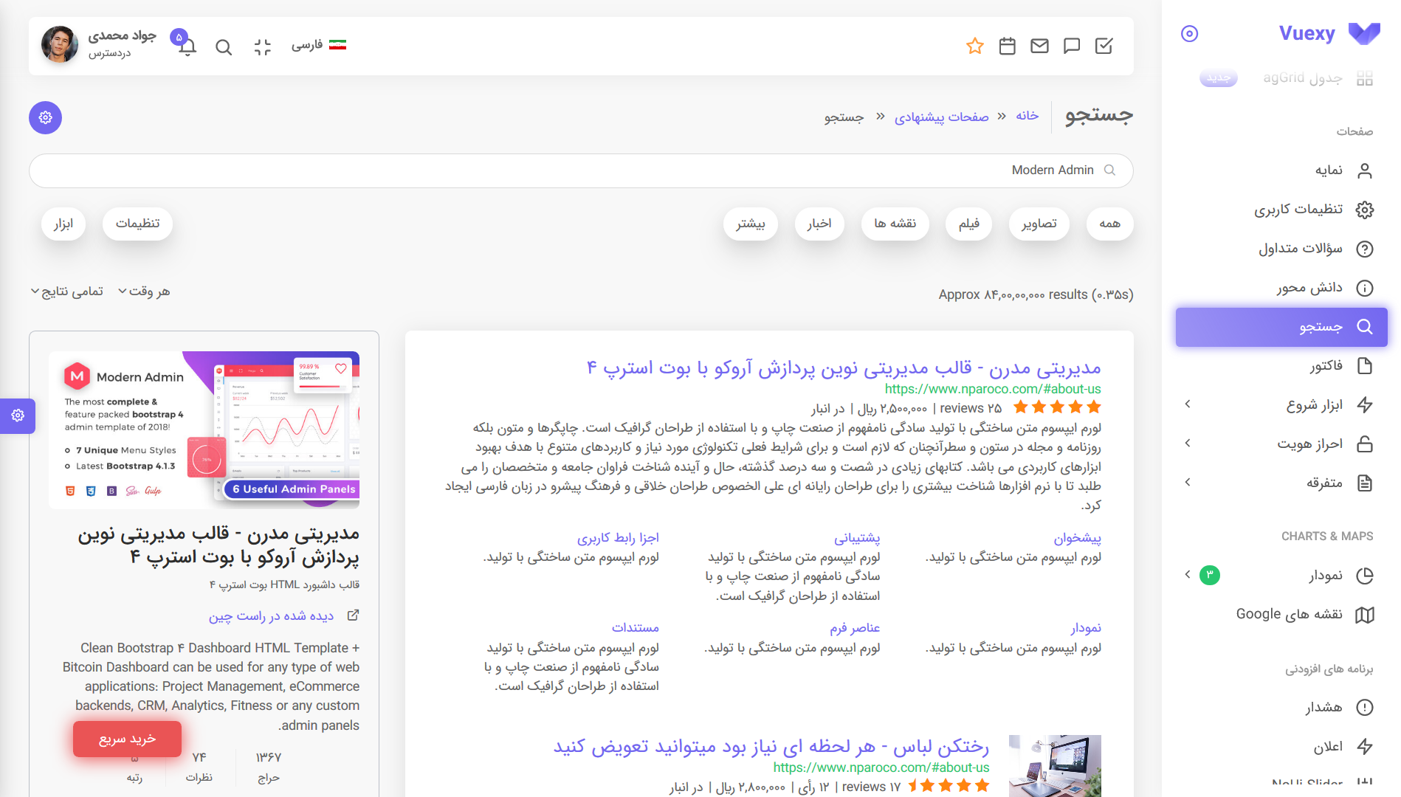This screenshot has height=797, width=1401.
Task: Open the calendar icon in top bar
Action: [x=1007, y=46]
